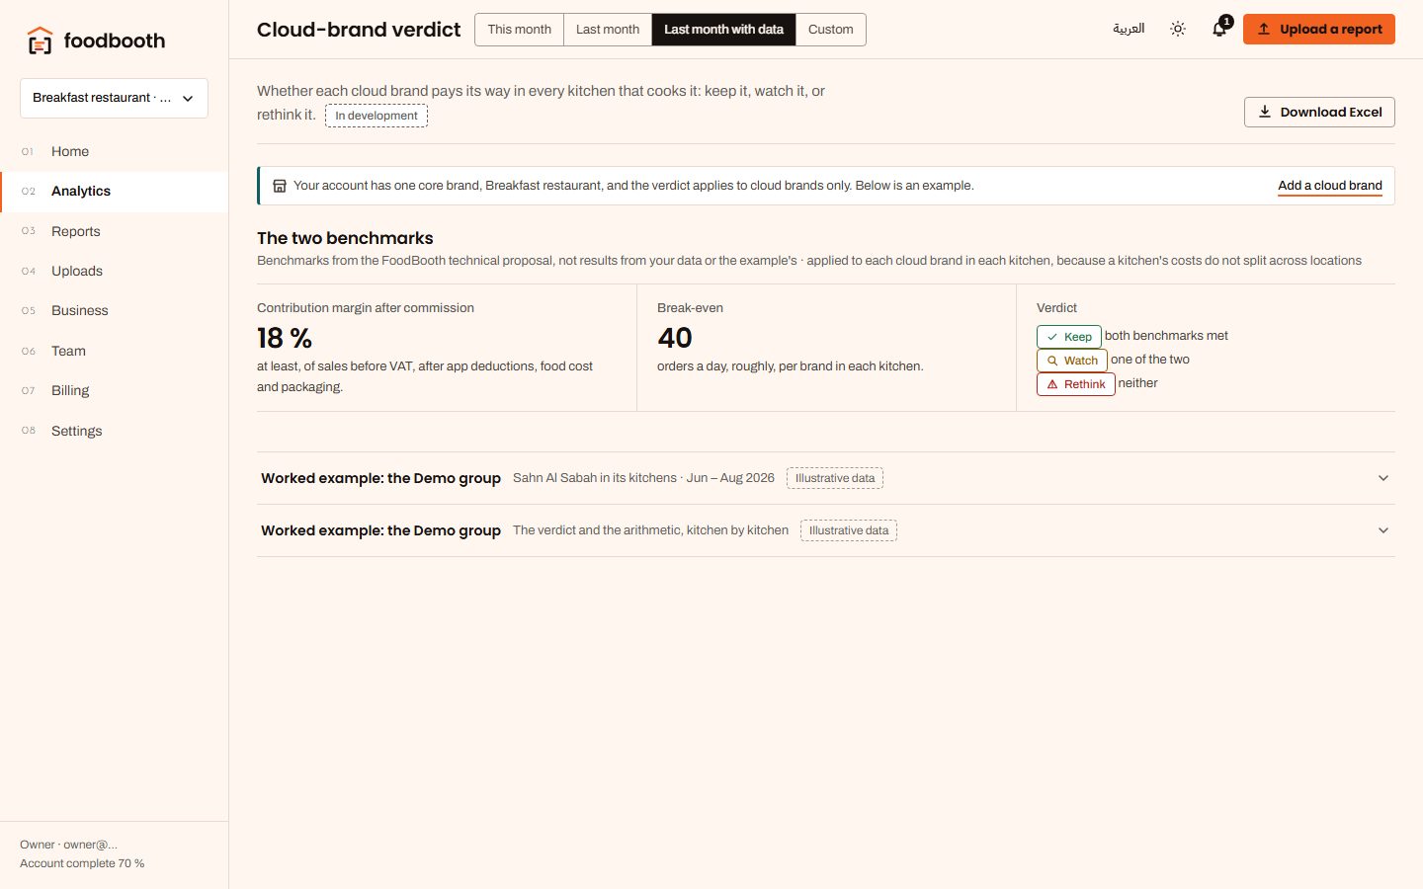Click the Rethink verdict badge
The width and height of the screenshot is (1423, 889).
click(x=1075, y=384)
